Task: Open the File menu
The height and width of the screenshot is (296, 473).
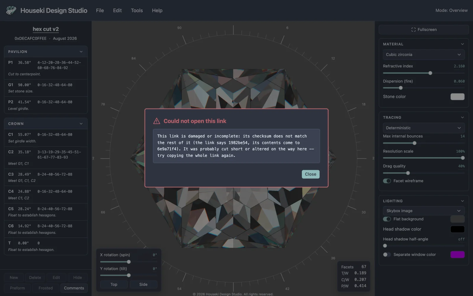Action: pyautogui.click(x=100, y=10)
